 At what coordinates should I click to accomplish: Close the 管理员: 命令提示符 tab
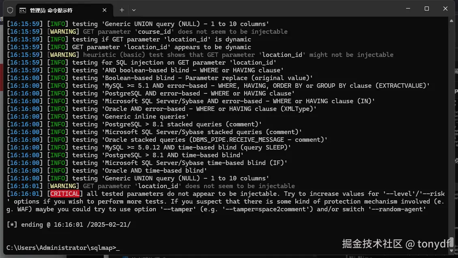click(105, 10)
